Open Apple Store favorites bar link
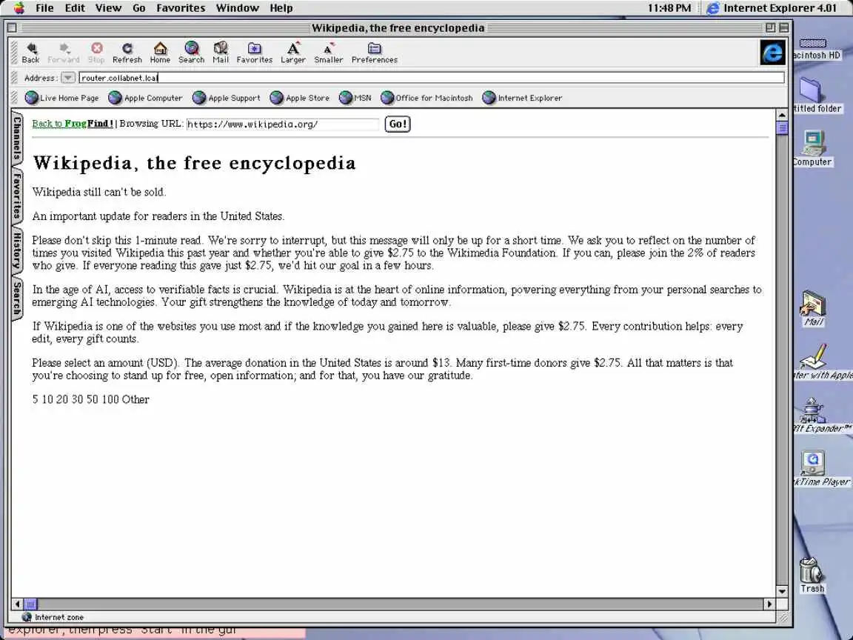This screenshot has height=640, width=853. point(300,98)
